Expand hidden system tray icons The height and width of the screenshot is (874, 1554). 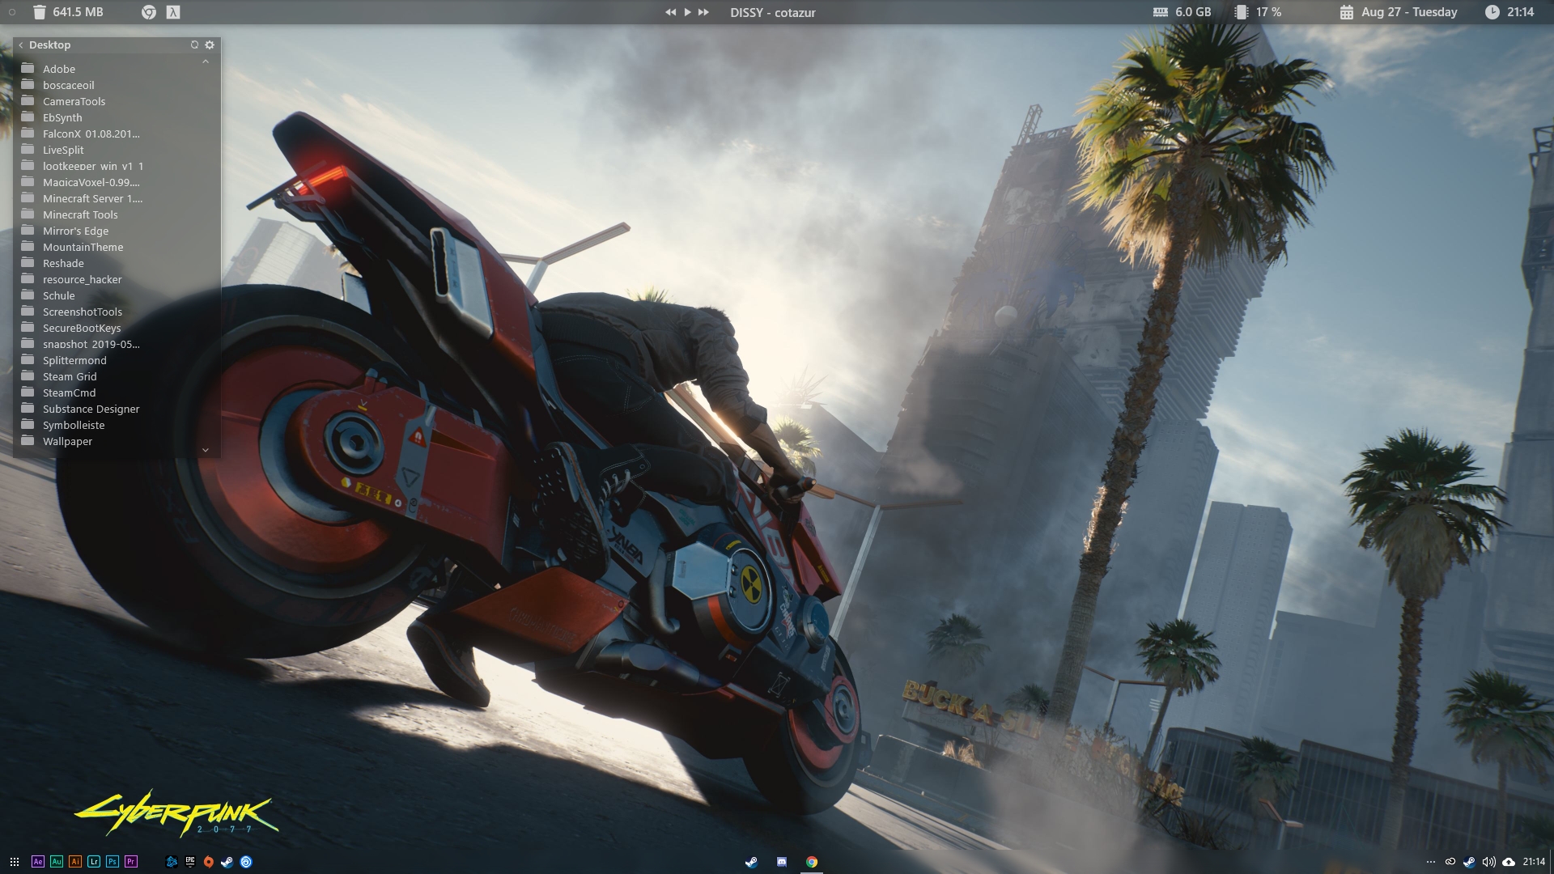point(1430,862)
